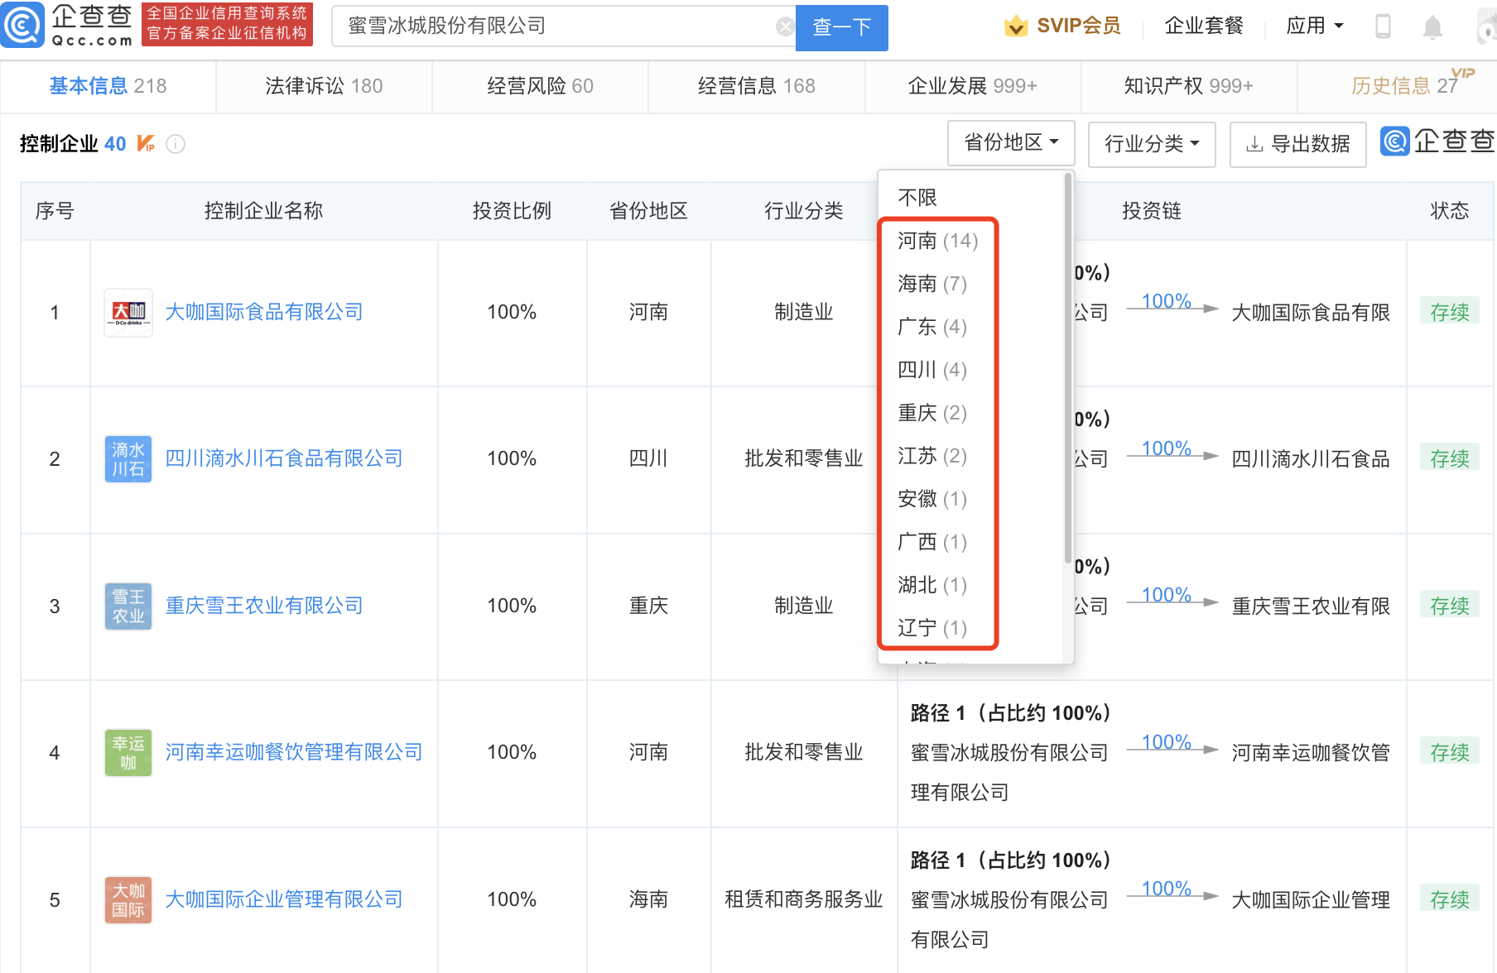Click the province dropdown scrollbar
The image size is (1497, 973).
[x=1068, y=368]
